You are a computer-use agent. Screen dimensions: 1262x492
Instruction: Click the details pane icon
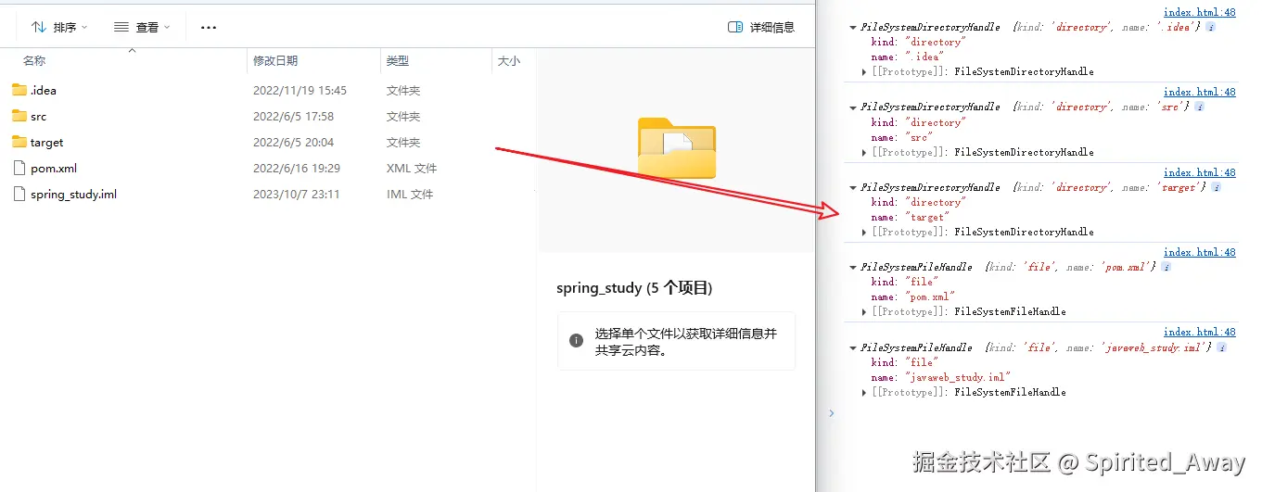pyautogui.click(x=735, y=27)
